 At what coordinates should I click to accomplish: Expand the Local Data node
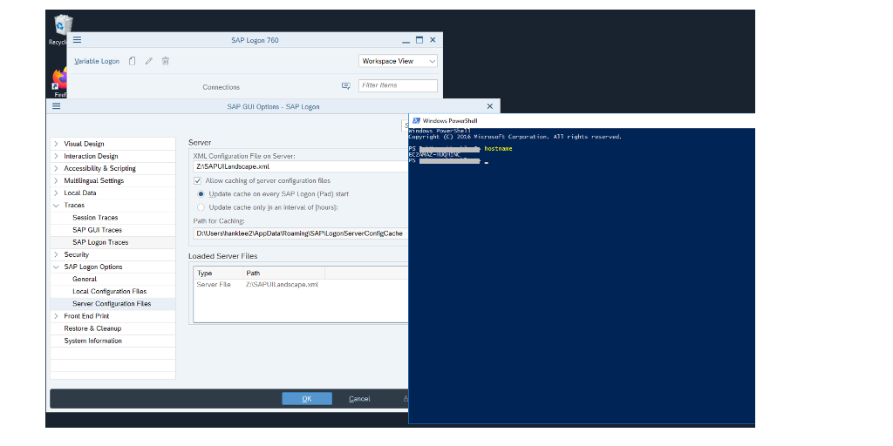[56, 193]
